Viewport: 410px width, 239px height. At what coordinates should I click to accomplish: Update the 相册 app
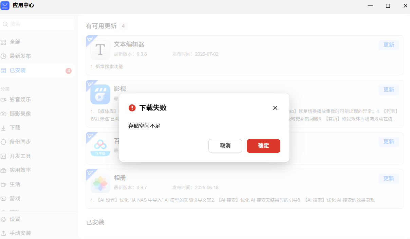[x=389, y=179]
